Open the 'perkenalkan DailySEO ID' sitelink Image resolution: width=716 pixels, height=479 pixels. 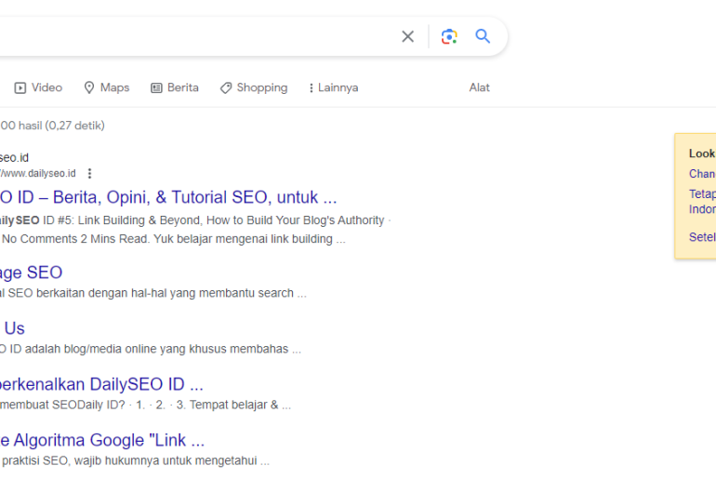point(101,384)
